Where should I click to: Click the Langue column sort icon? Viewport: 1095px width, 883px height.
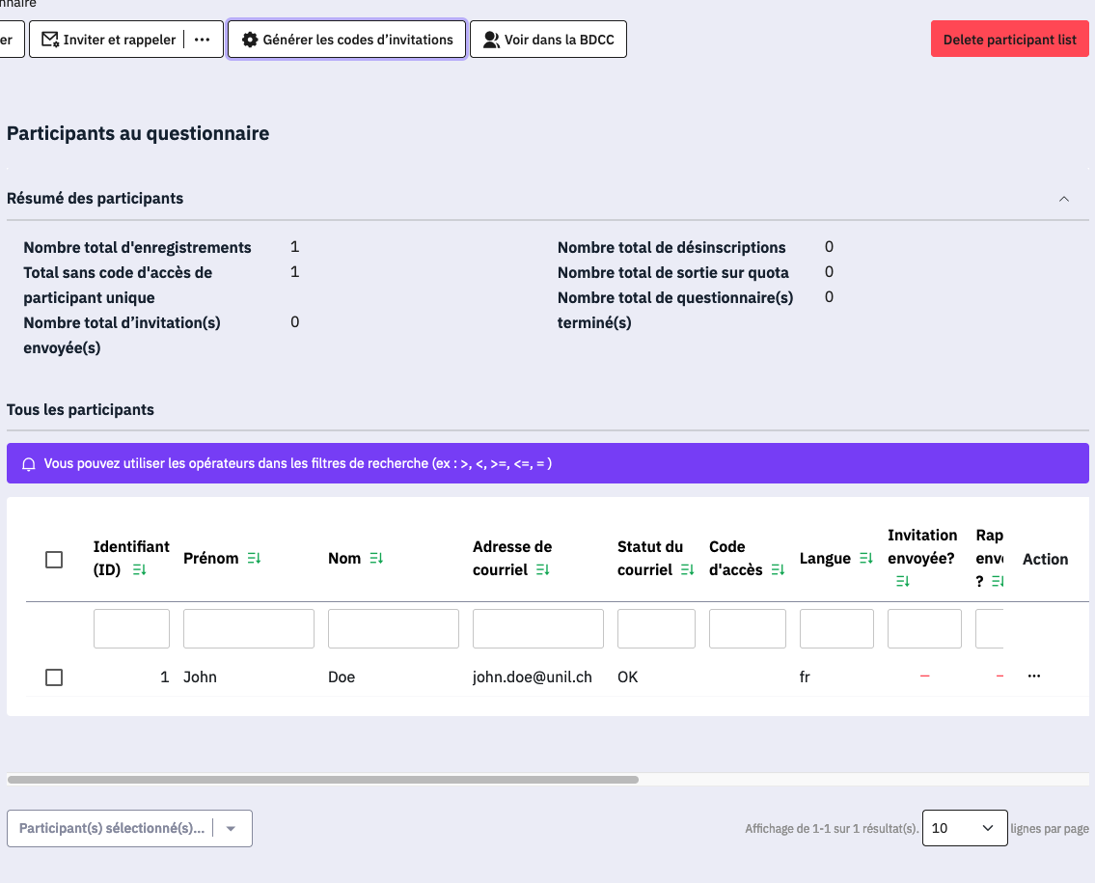[865, 559]
